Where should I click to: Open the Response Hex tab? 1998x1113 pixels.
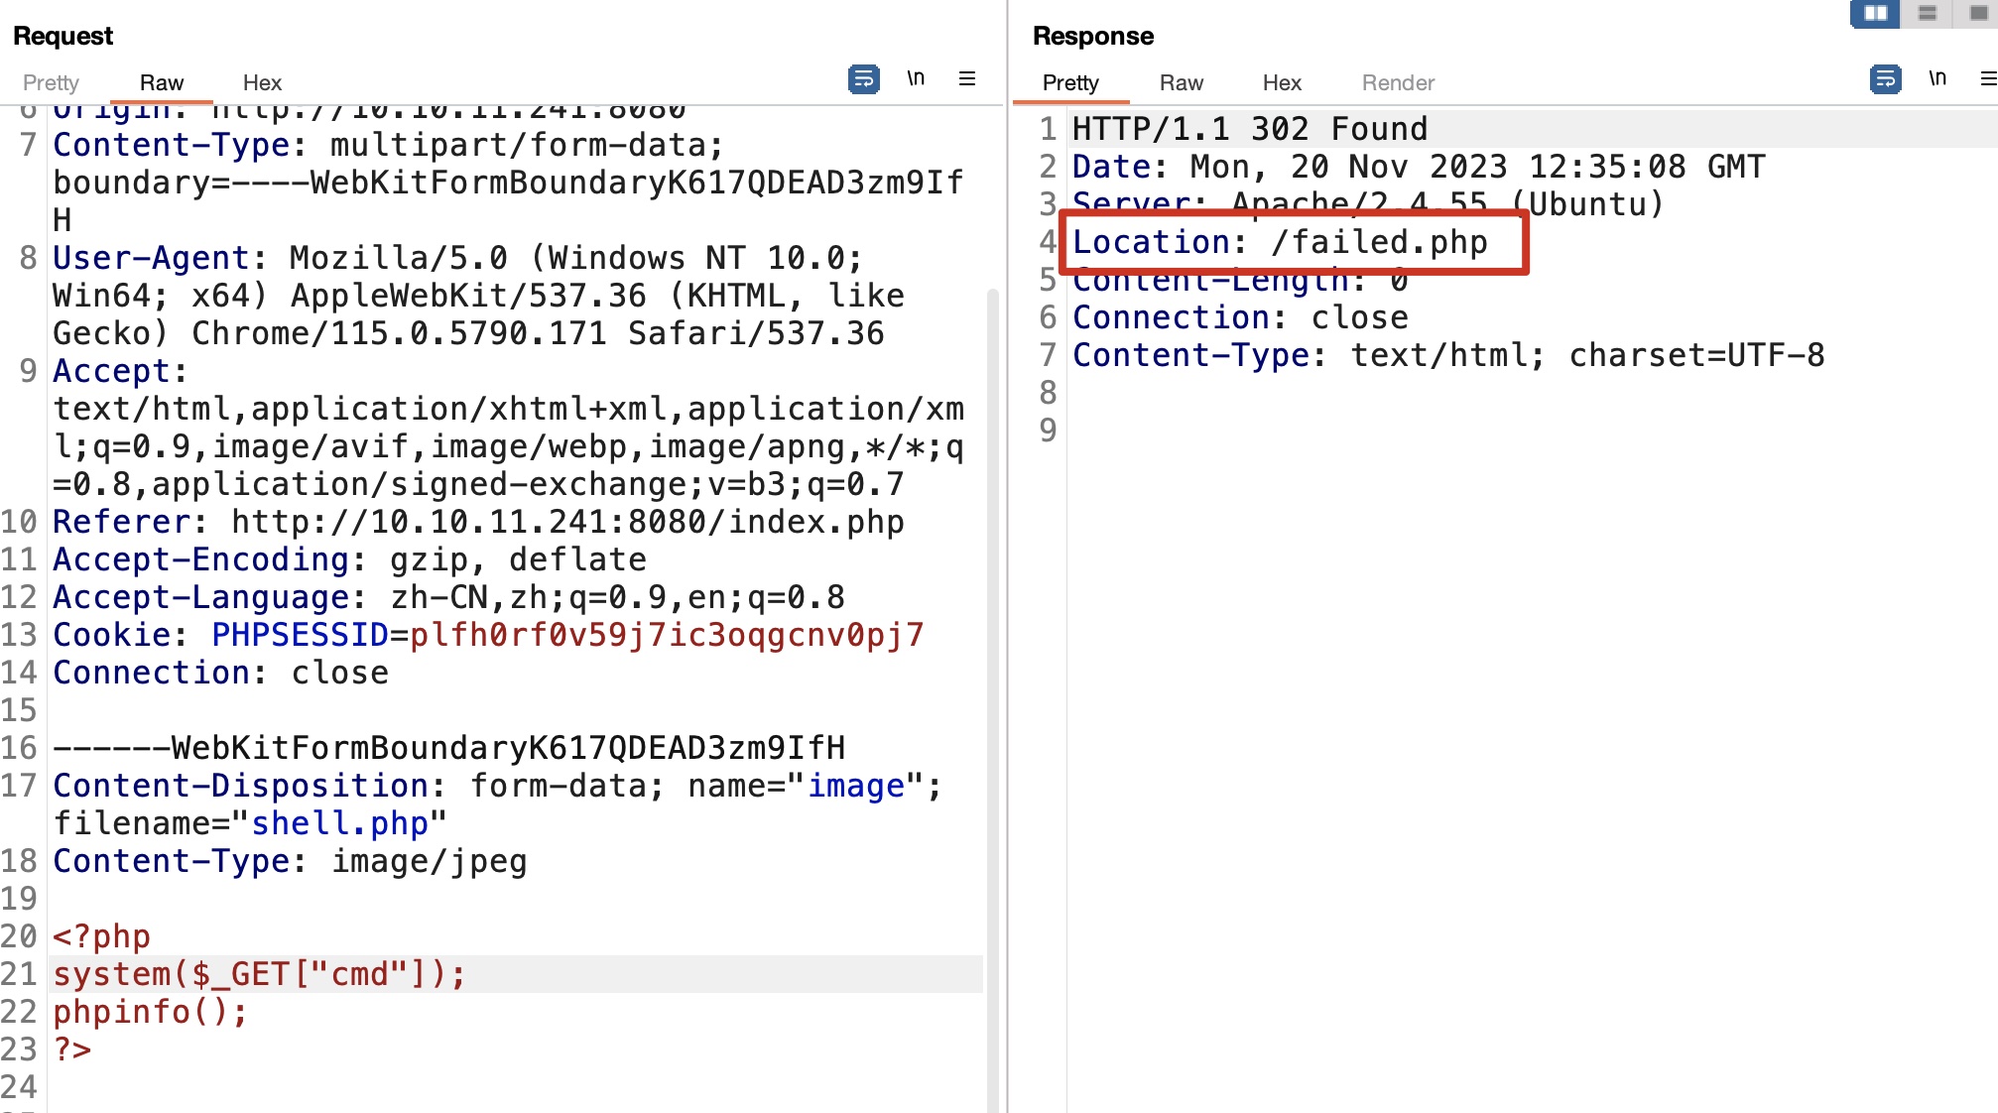pos(1282,82)
